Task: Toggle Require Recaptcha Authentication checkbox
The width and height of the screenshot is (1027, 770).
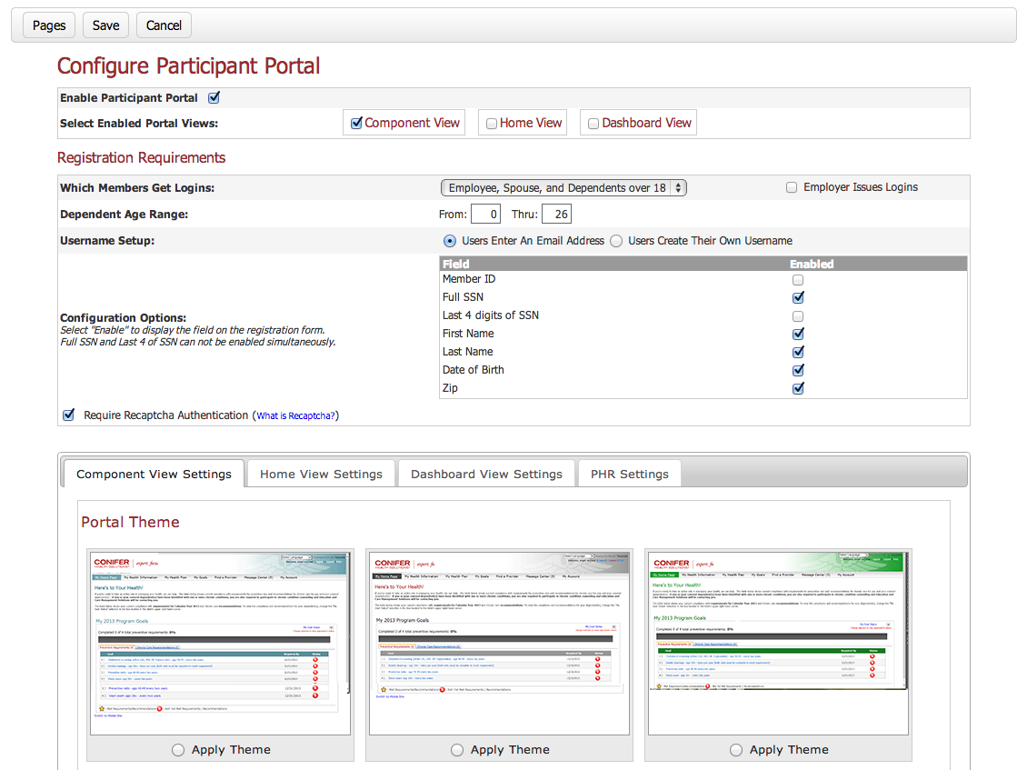Action: [68, 415]
